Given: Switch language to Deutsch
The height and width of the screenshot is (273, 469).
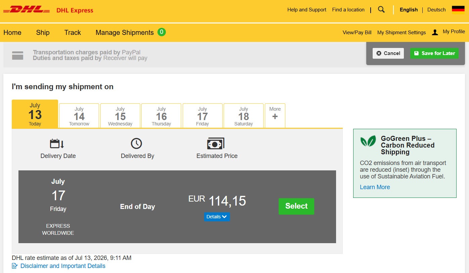Looking at the screenshot, I should click(x=436, y=10).
